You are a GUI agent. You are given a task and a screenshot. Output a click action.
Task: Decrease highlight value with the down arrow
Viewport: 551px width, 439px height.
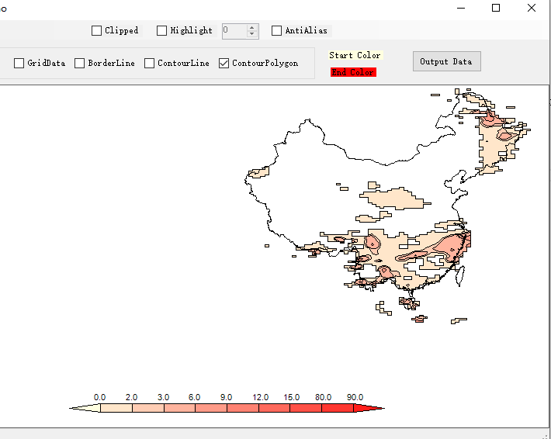tap(251, 34)
